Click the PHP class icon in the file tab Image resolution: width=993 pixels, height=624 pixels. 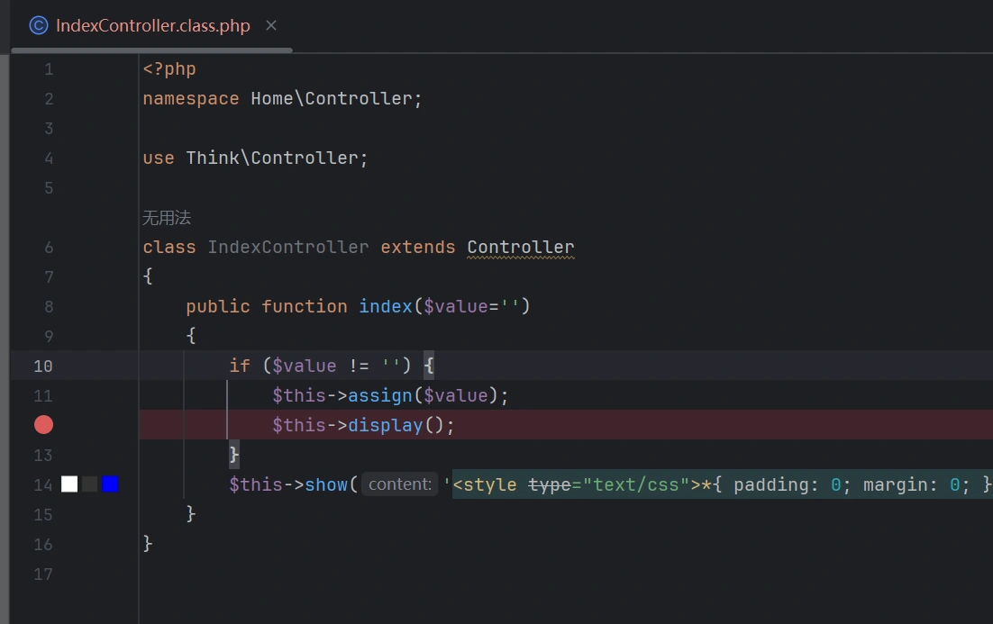click(38, 25)
